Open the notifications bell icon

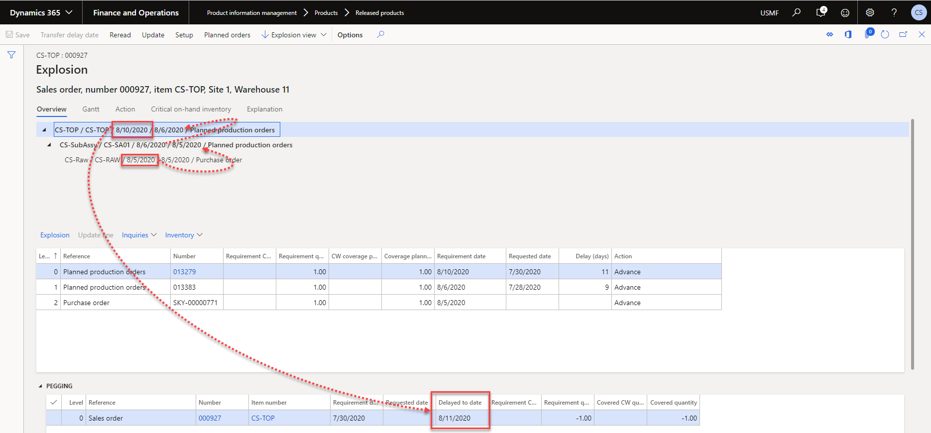(820, 12)
